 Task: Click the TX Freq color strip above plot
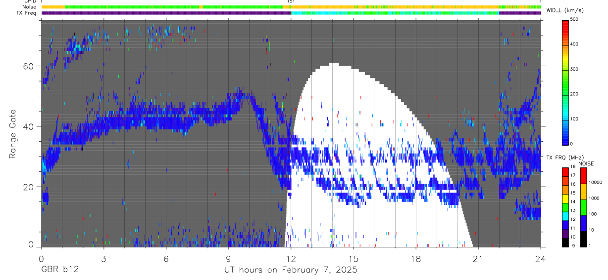point(291,13)
